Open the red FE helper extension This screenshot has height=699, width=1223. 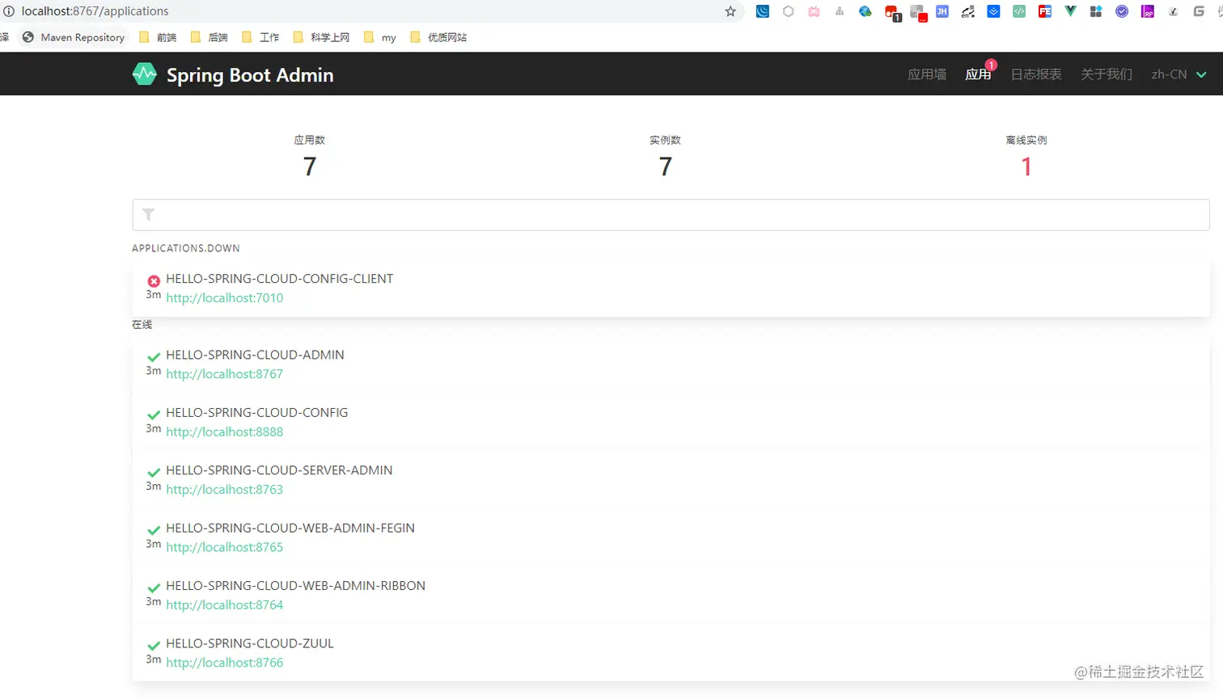pyautogui.click(x=1045, y=11)
